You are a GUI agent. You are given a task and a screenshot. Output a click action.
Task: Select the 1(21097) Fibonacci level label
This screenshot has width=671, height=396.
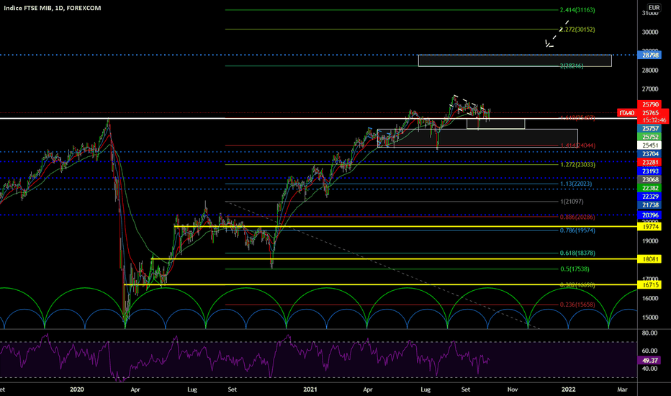point(572,202)
